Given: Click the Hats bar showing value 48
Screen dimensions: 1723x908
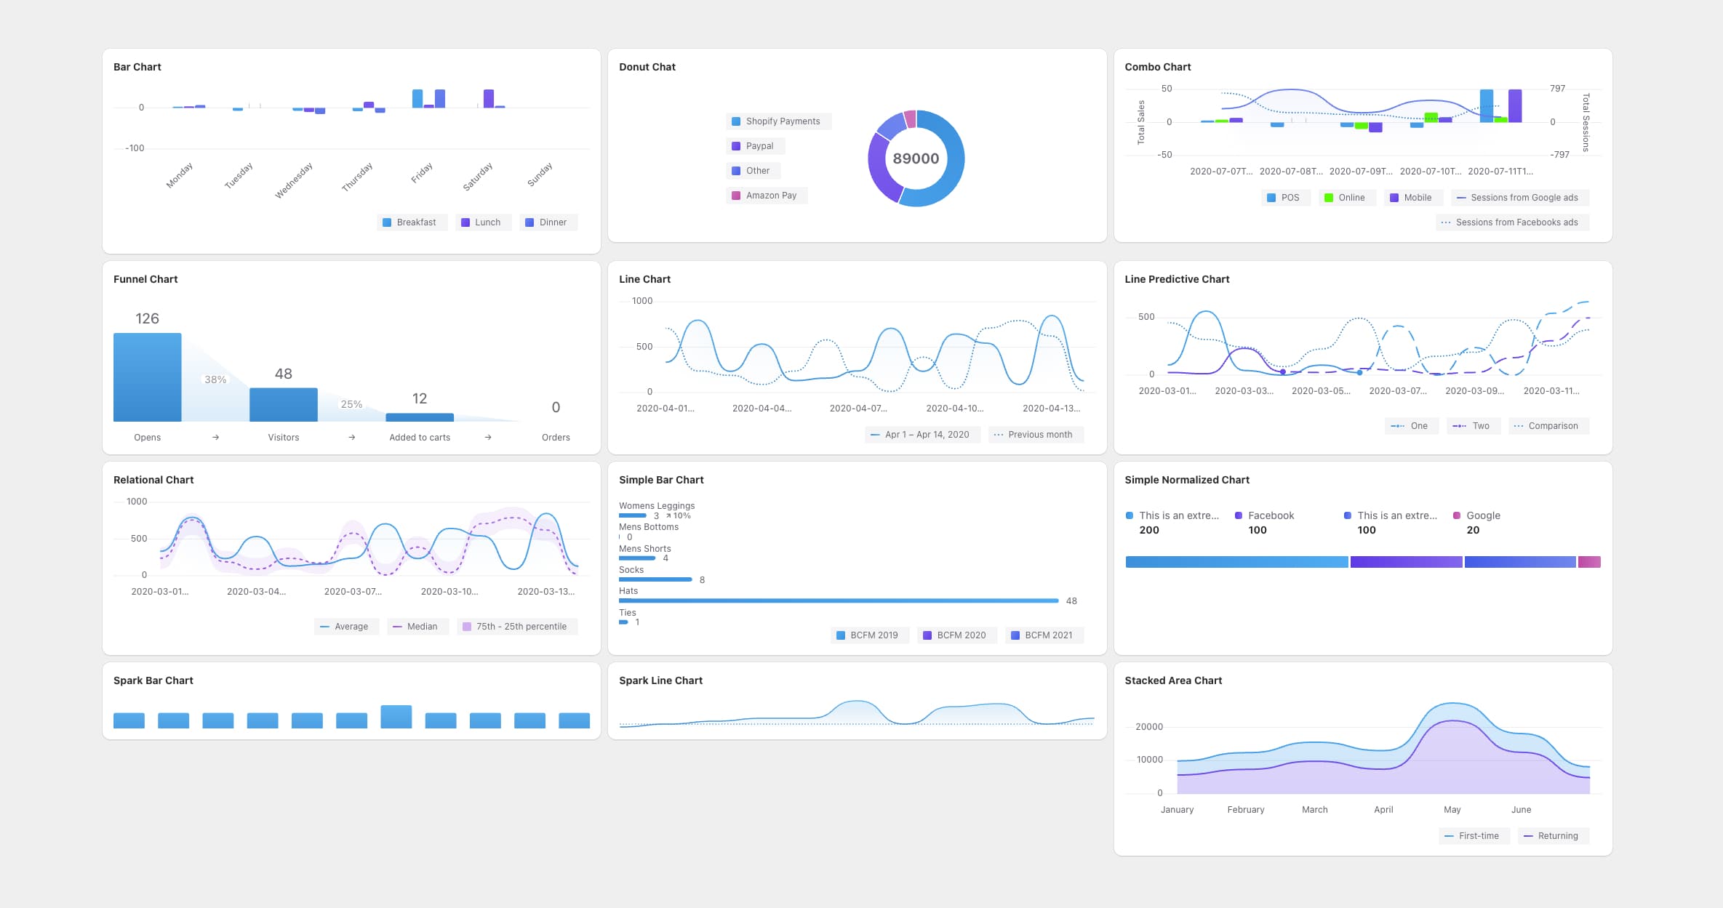Looking at the screenshot, I should 836,600.
